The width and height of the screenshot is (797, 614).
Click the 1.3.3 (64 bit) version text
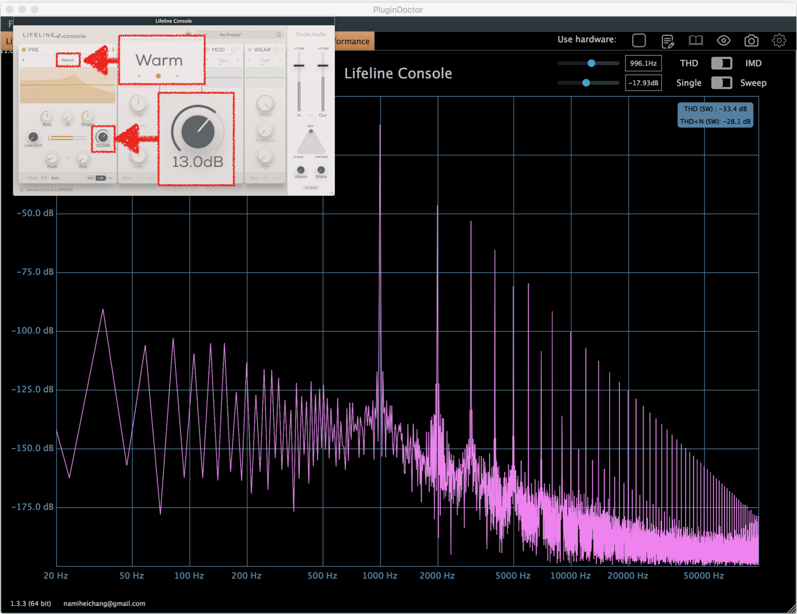(x=31, y=604)
